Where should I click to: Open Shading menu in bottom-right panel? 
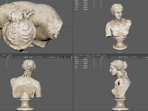81,55
